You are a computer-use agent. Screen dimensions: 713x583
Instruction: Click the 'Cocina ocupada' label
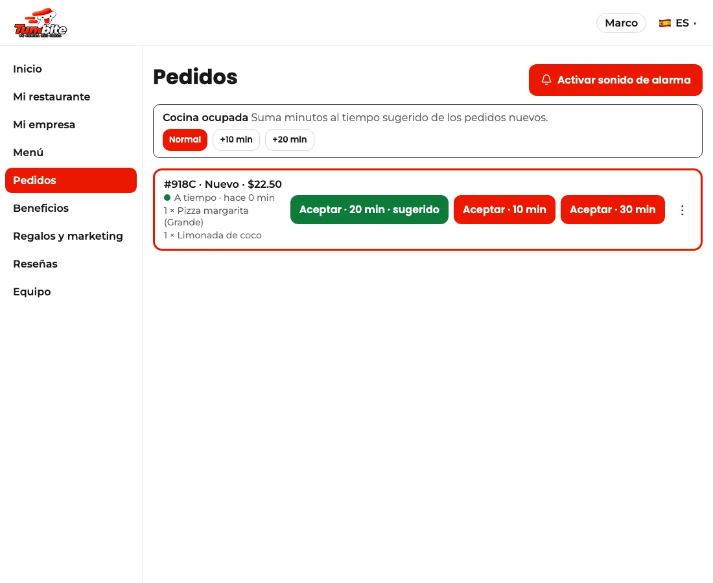tap(205, 118)
